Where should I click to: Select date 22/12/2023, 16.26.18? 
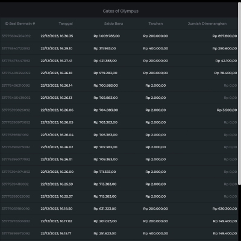[57, 73]
